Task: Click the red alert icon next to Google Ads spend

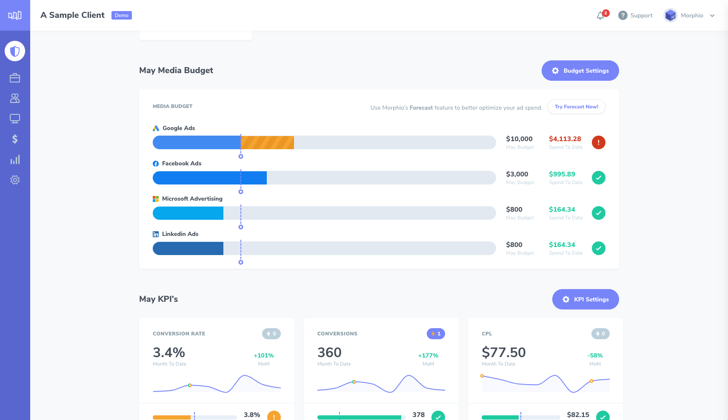Action: 599,142
